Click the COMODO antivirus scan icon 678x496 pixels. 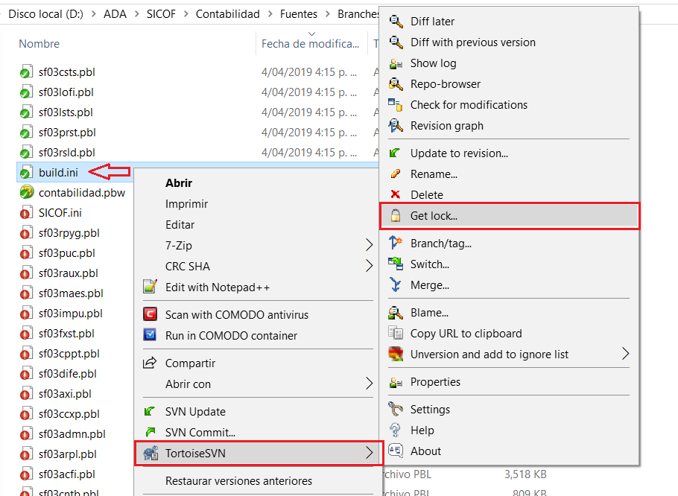(x=151, y=315)
